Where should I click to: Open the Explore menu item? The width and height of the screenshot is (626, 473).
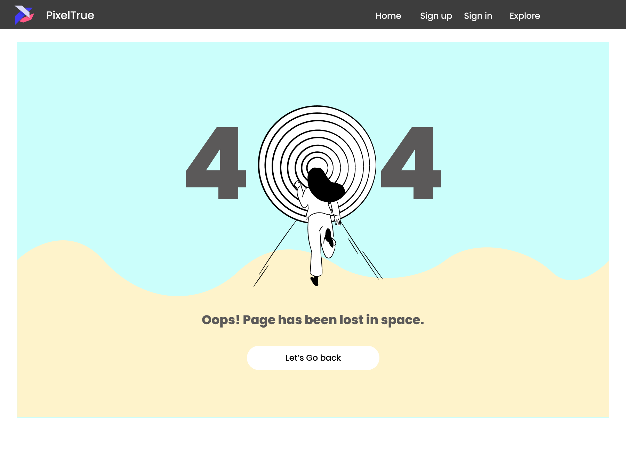point(524,16)
